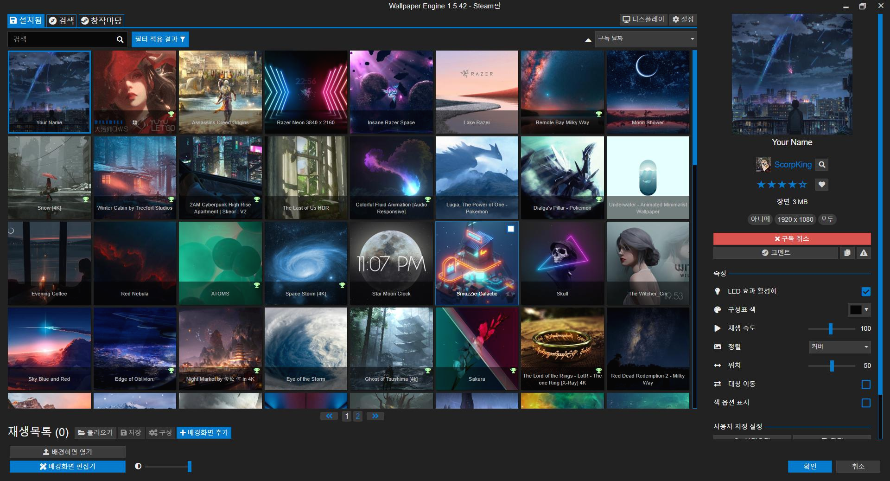Viewport: 890px width, 481px height.
Task: Click 위치 position slider
Action: tap(832, 366)
